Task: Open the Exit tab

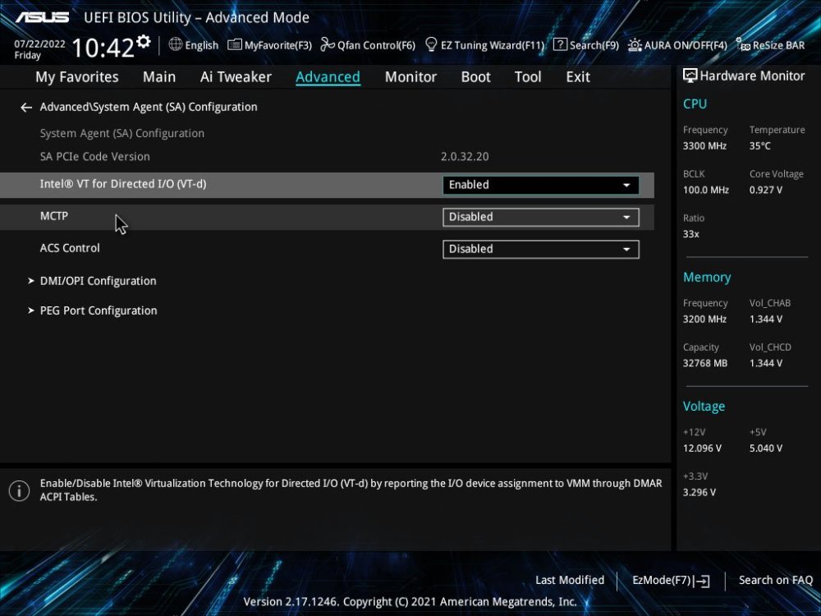Action: tap(578, 77)
